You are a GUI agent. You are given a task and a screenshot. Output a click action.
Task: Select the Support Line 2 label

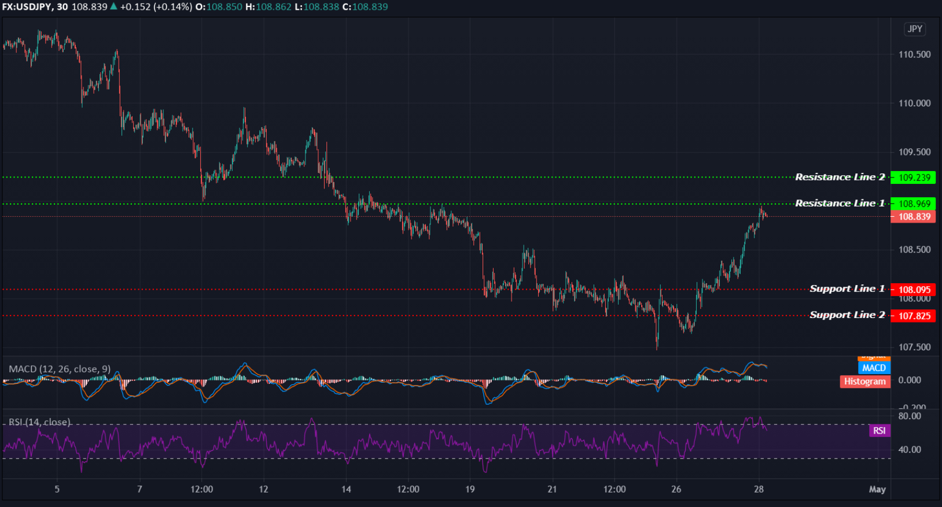click(x=847, y=314)
